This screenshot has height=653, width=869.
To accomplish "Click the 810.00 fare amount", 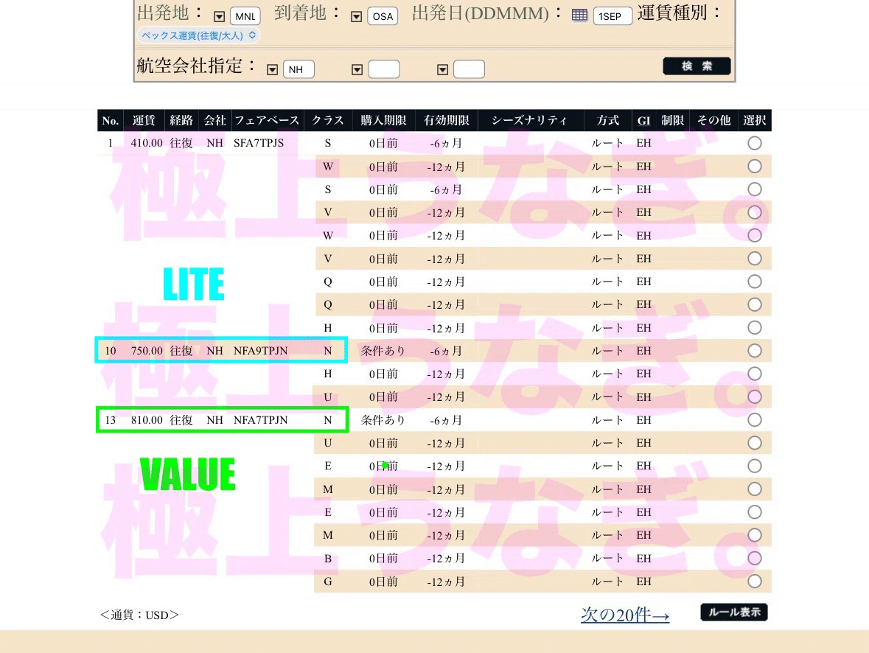I will pyautogui.click(x=147, y=419).
